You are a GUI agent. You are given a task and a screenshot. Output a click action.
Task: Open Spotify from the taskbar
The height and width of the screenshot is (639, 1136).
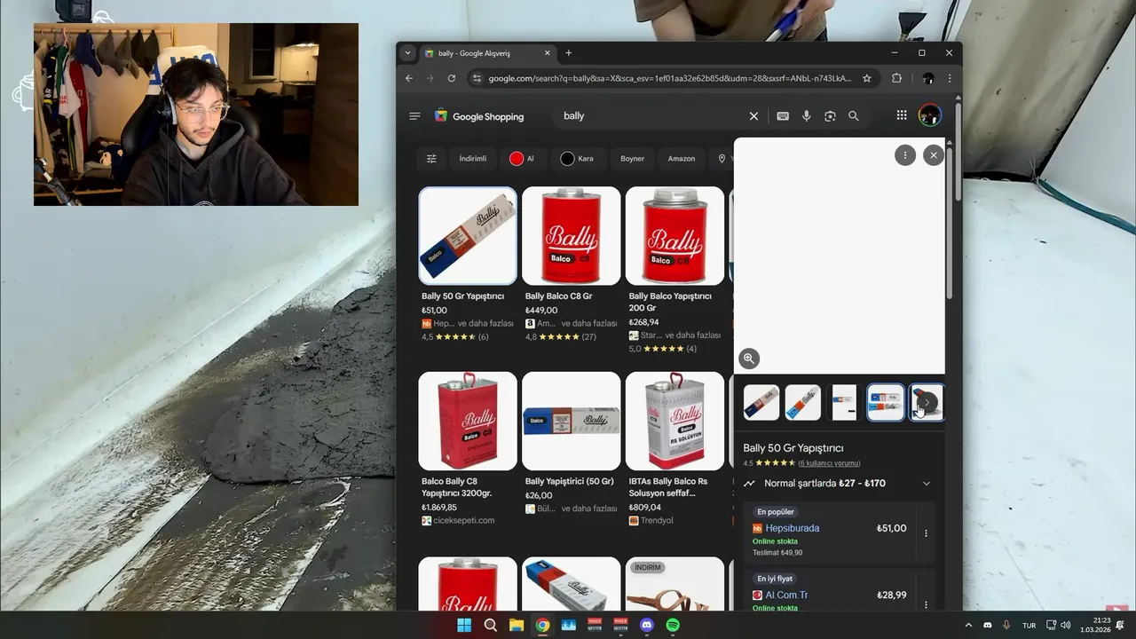click(673, 625)
